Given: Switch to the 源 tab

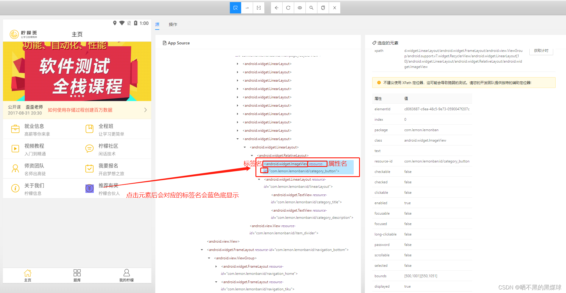Looking at the screenshot, I should coord(157,24).
